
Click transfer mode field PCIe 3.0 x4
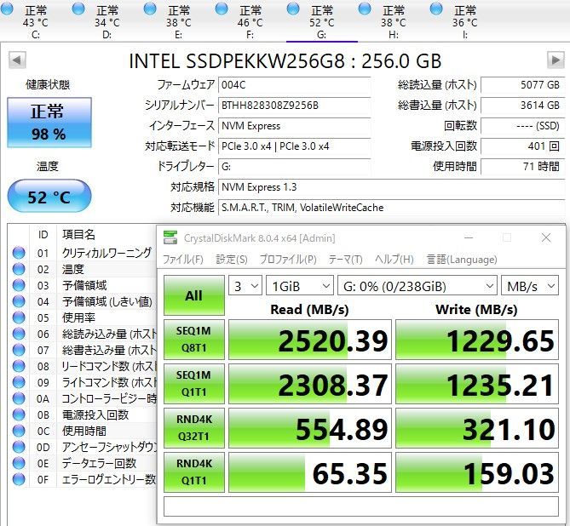[294, 146]
